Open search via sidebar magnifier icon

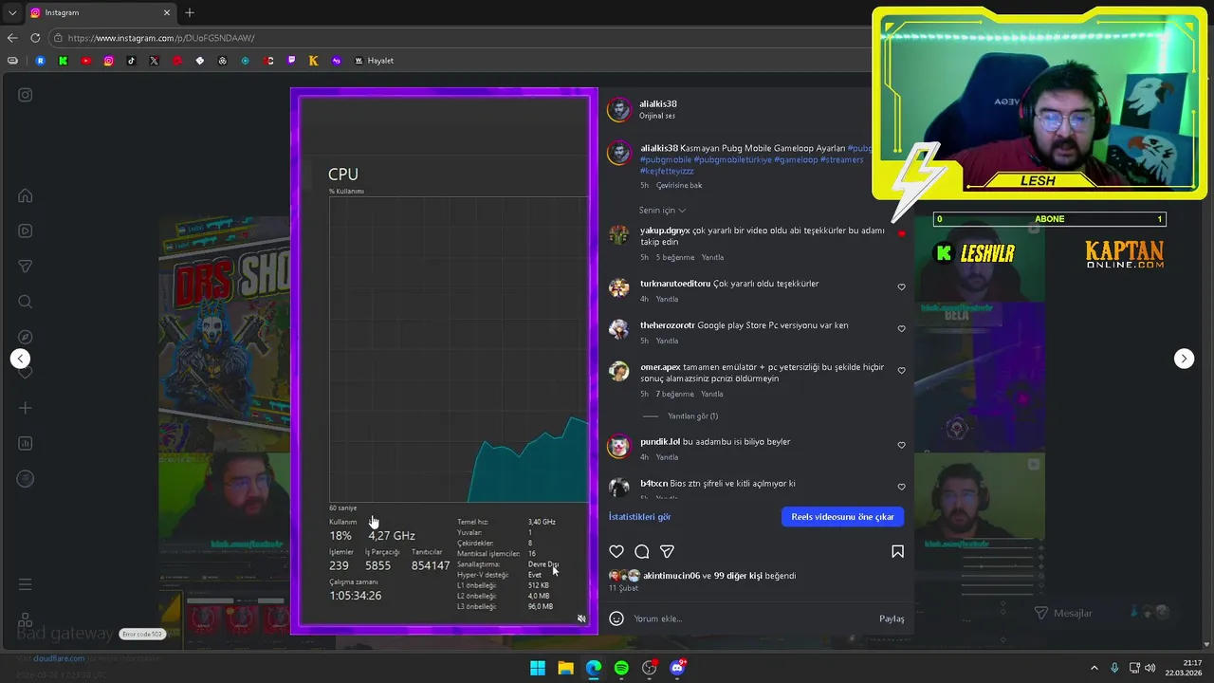[x=26, y=302]
